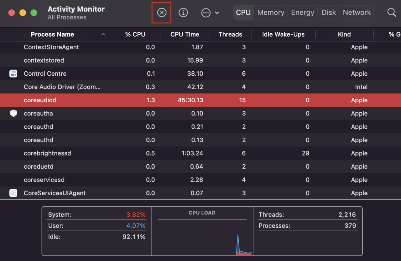Switch to the Energy tab
Image resolution: width=401 pixels, height=261 pixels.
(303, 13)
